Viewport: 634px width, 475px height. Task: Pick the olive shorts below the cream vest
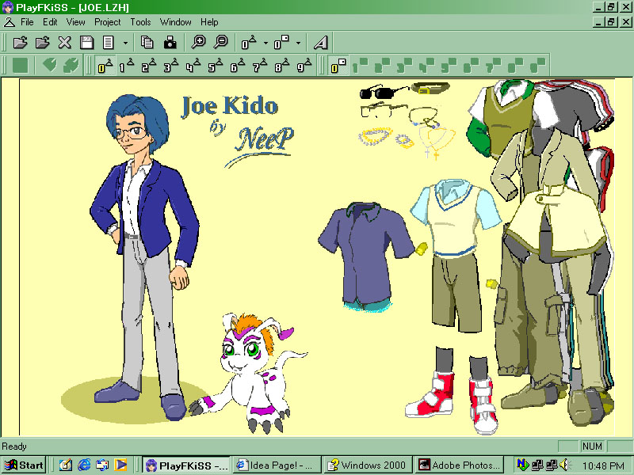click(x=457, y=293)
